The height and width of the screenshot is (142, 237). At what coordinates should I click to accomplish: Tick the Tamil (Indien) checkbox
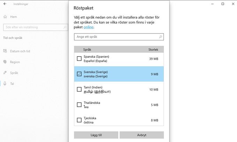79,89
